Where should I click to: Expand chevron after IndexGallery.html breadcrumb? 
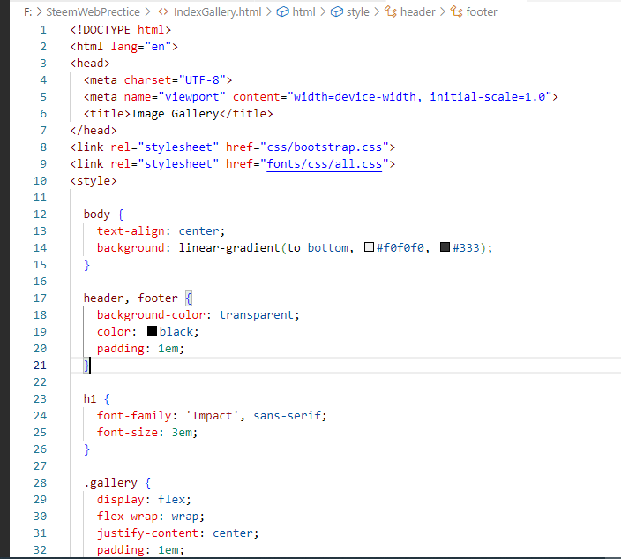point(269,11)
